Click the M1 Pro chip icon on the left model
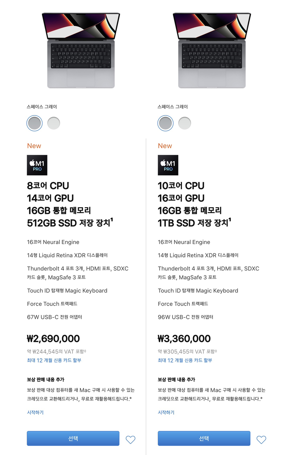The height and width of the screenshot is (455, 304). 37,165
